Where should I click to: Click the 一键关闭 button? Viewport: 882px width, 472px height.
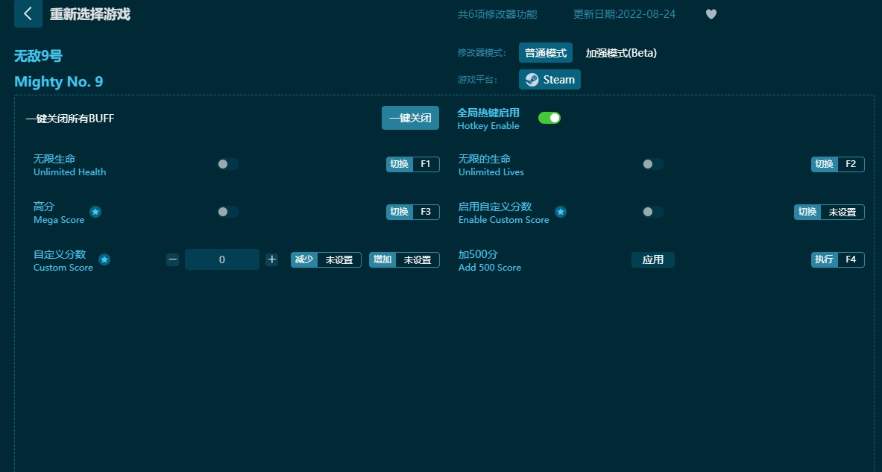(410, 118)
